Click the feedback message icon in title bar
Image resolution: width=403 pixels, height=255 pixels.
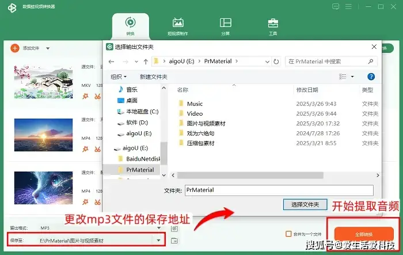coord(336,6)
